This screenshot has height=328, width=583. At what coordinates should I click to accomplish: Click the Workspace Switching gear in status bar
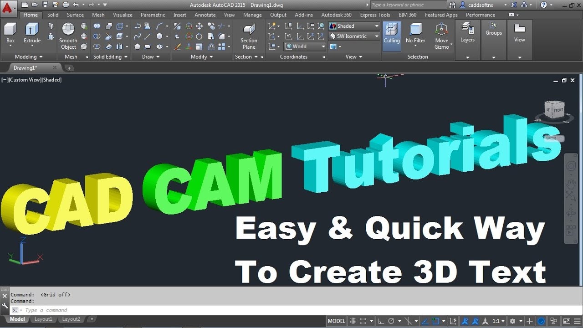(x=512, y=321)
